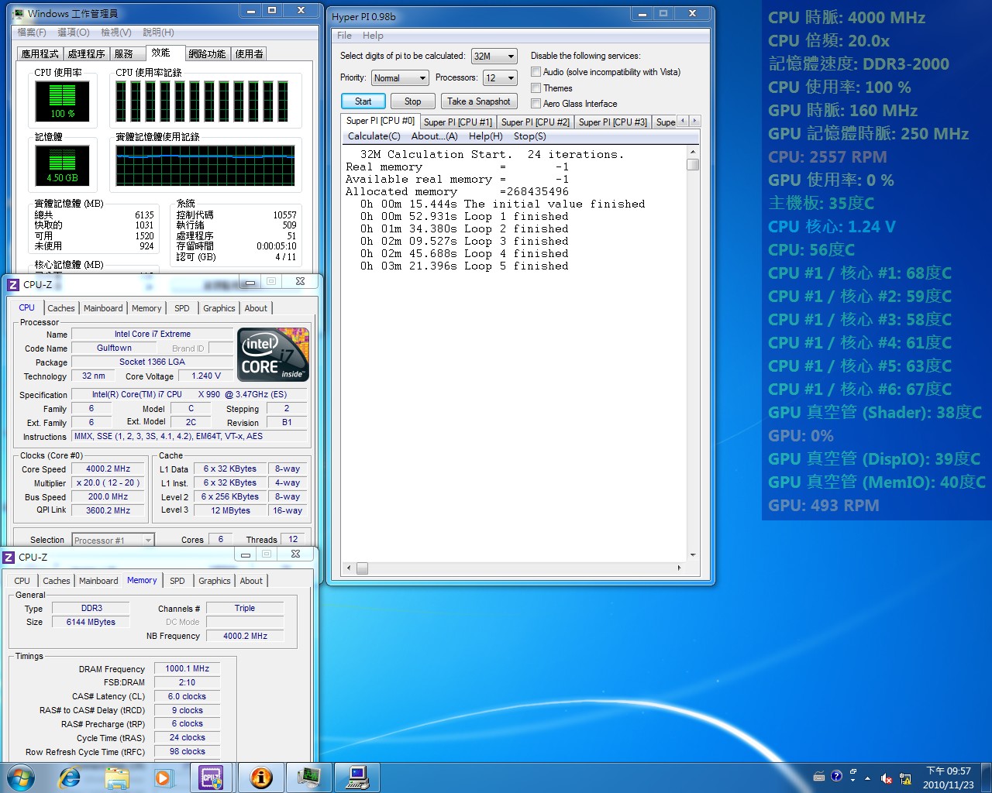Viewport: 992px width, 793px height.
Task: Click Task Manager title bar icon
Action: (x=19, y=13)
